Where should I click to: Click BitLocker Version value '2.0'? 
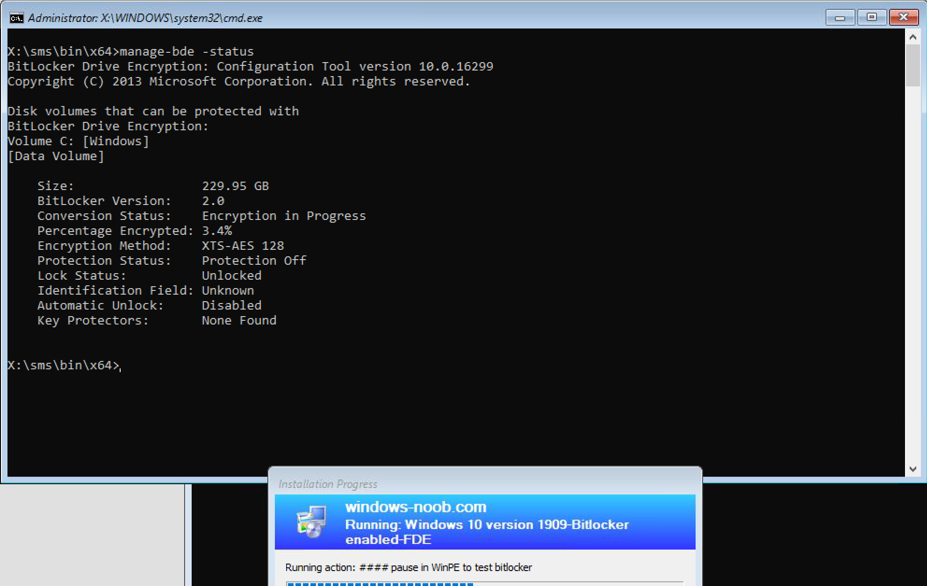click(x=213, y=201)
